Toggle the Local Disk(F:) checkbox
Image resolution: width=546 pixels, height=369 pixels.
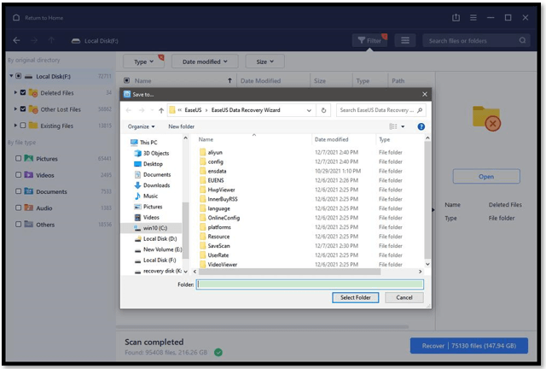click(19, 76)
